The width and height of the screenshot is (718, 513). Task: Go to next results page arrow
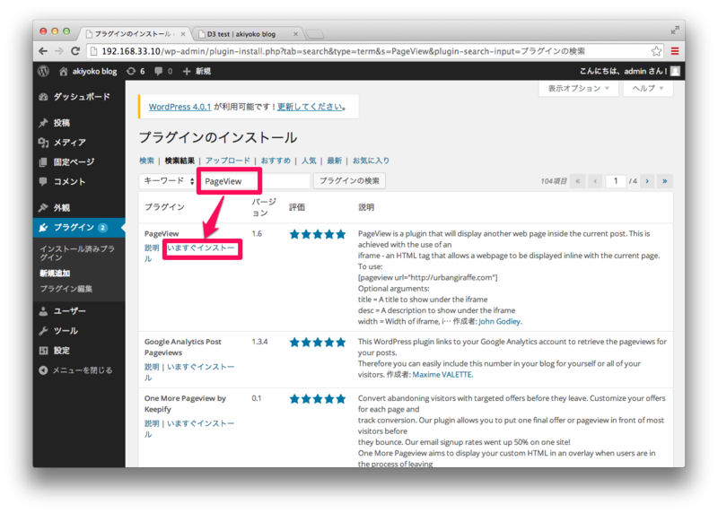point(647,181)
